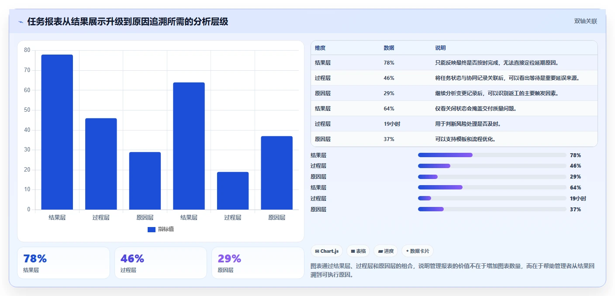Click the table cell 继续分析变更记录后，可以识别返工的主要触发因素。
The image size is (615, 296).
coord(497,93)
